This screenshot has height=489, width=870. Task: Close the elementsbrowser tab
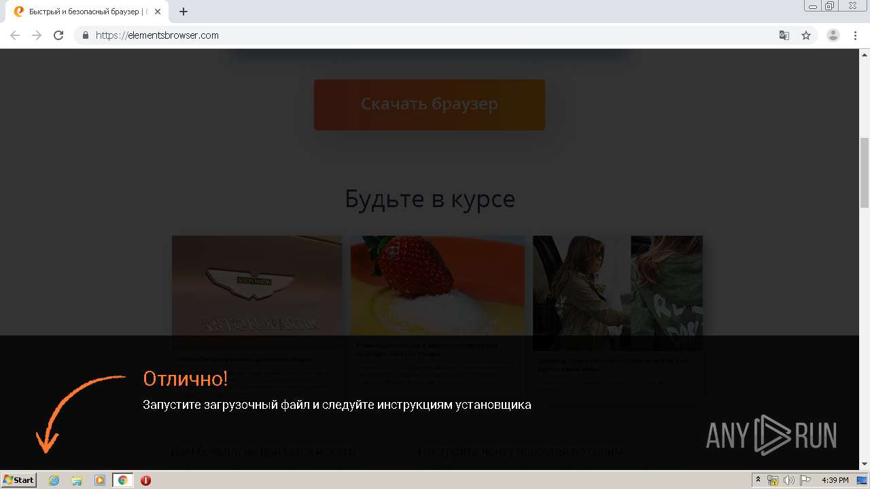158,12
